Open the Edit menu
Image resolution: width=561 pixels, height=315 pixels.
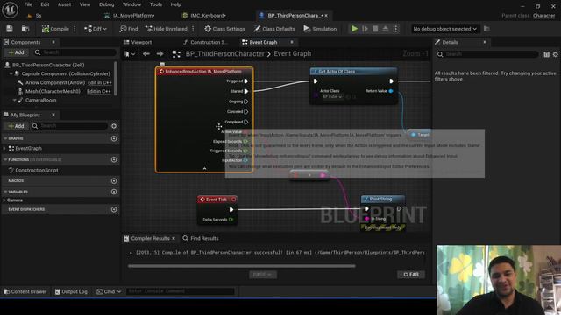pyautogui.click(x=45, y=4)
